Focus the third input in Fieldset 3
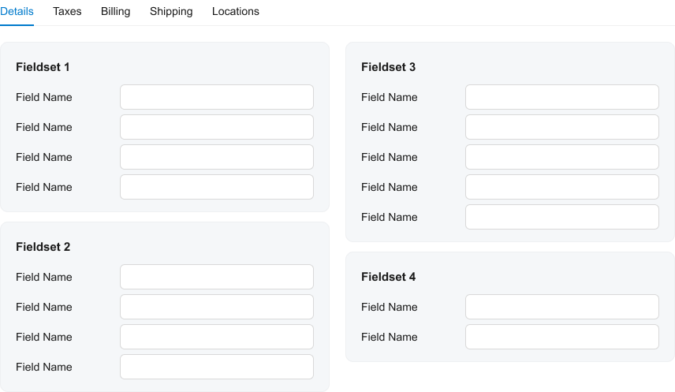This screenshot has height=392, width=675. tap(562, 157)
